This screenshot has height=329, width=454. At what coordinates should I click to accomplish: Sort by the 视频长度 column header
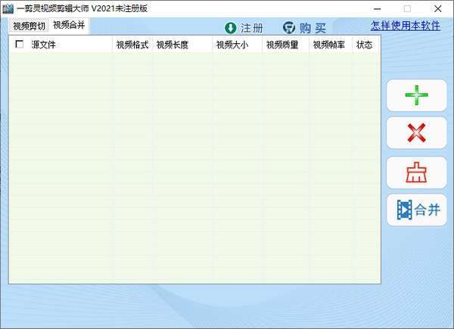coord(173,45)
